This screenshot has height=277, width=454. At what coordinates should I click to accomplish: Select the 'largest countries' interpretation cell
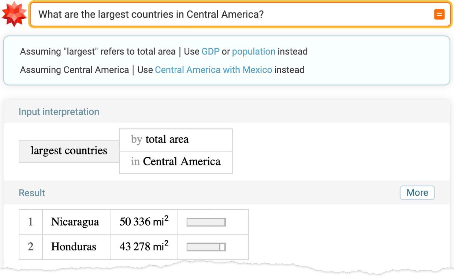pyautogui.click(x=69, y=150)
